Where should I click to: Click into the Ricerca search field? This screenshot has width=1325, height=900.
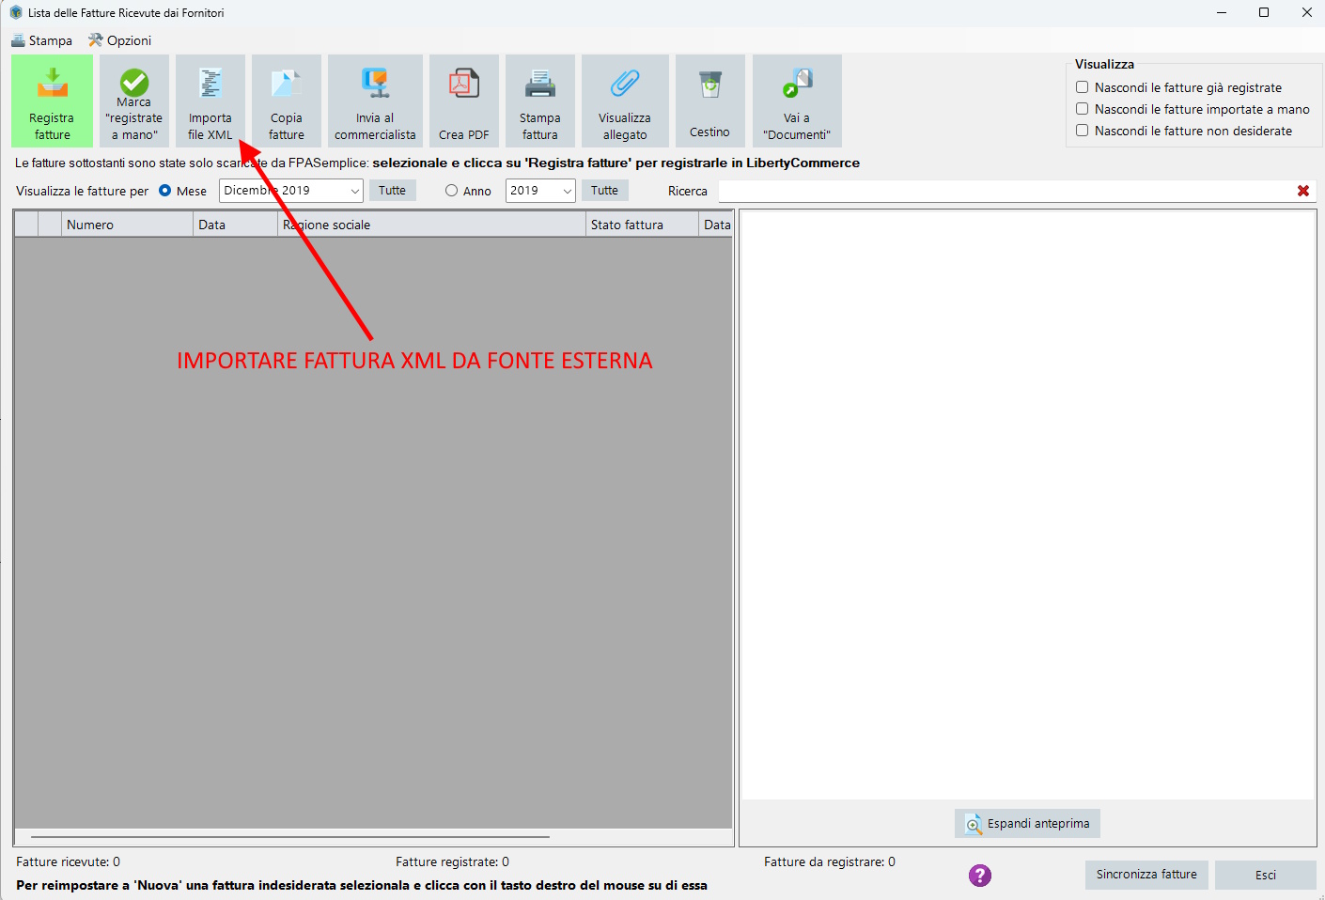(1005, 191)
